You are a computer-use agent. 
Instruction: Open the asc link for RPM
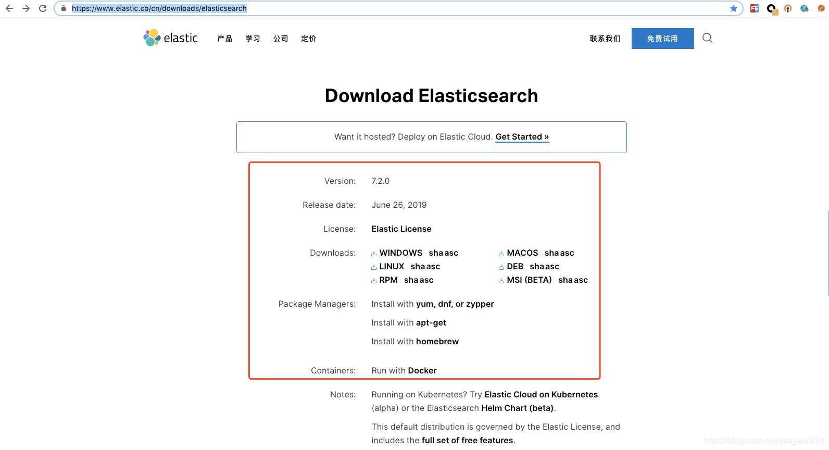[426, 280]
